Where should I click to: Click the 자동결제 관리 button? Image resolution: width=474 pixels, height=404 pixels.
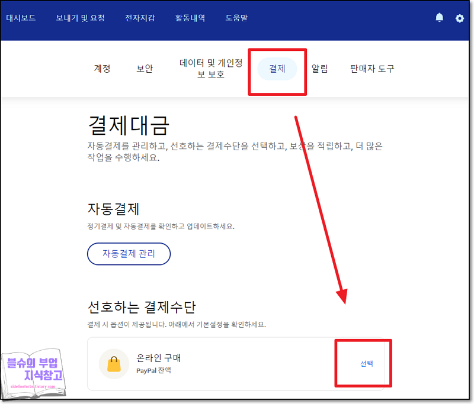click(129, 254)
